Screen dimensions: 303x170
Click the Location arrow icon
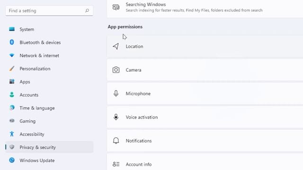[x=116, y=46]
